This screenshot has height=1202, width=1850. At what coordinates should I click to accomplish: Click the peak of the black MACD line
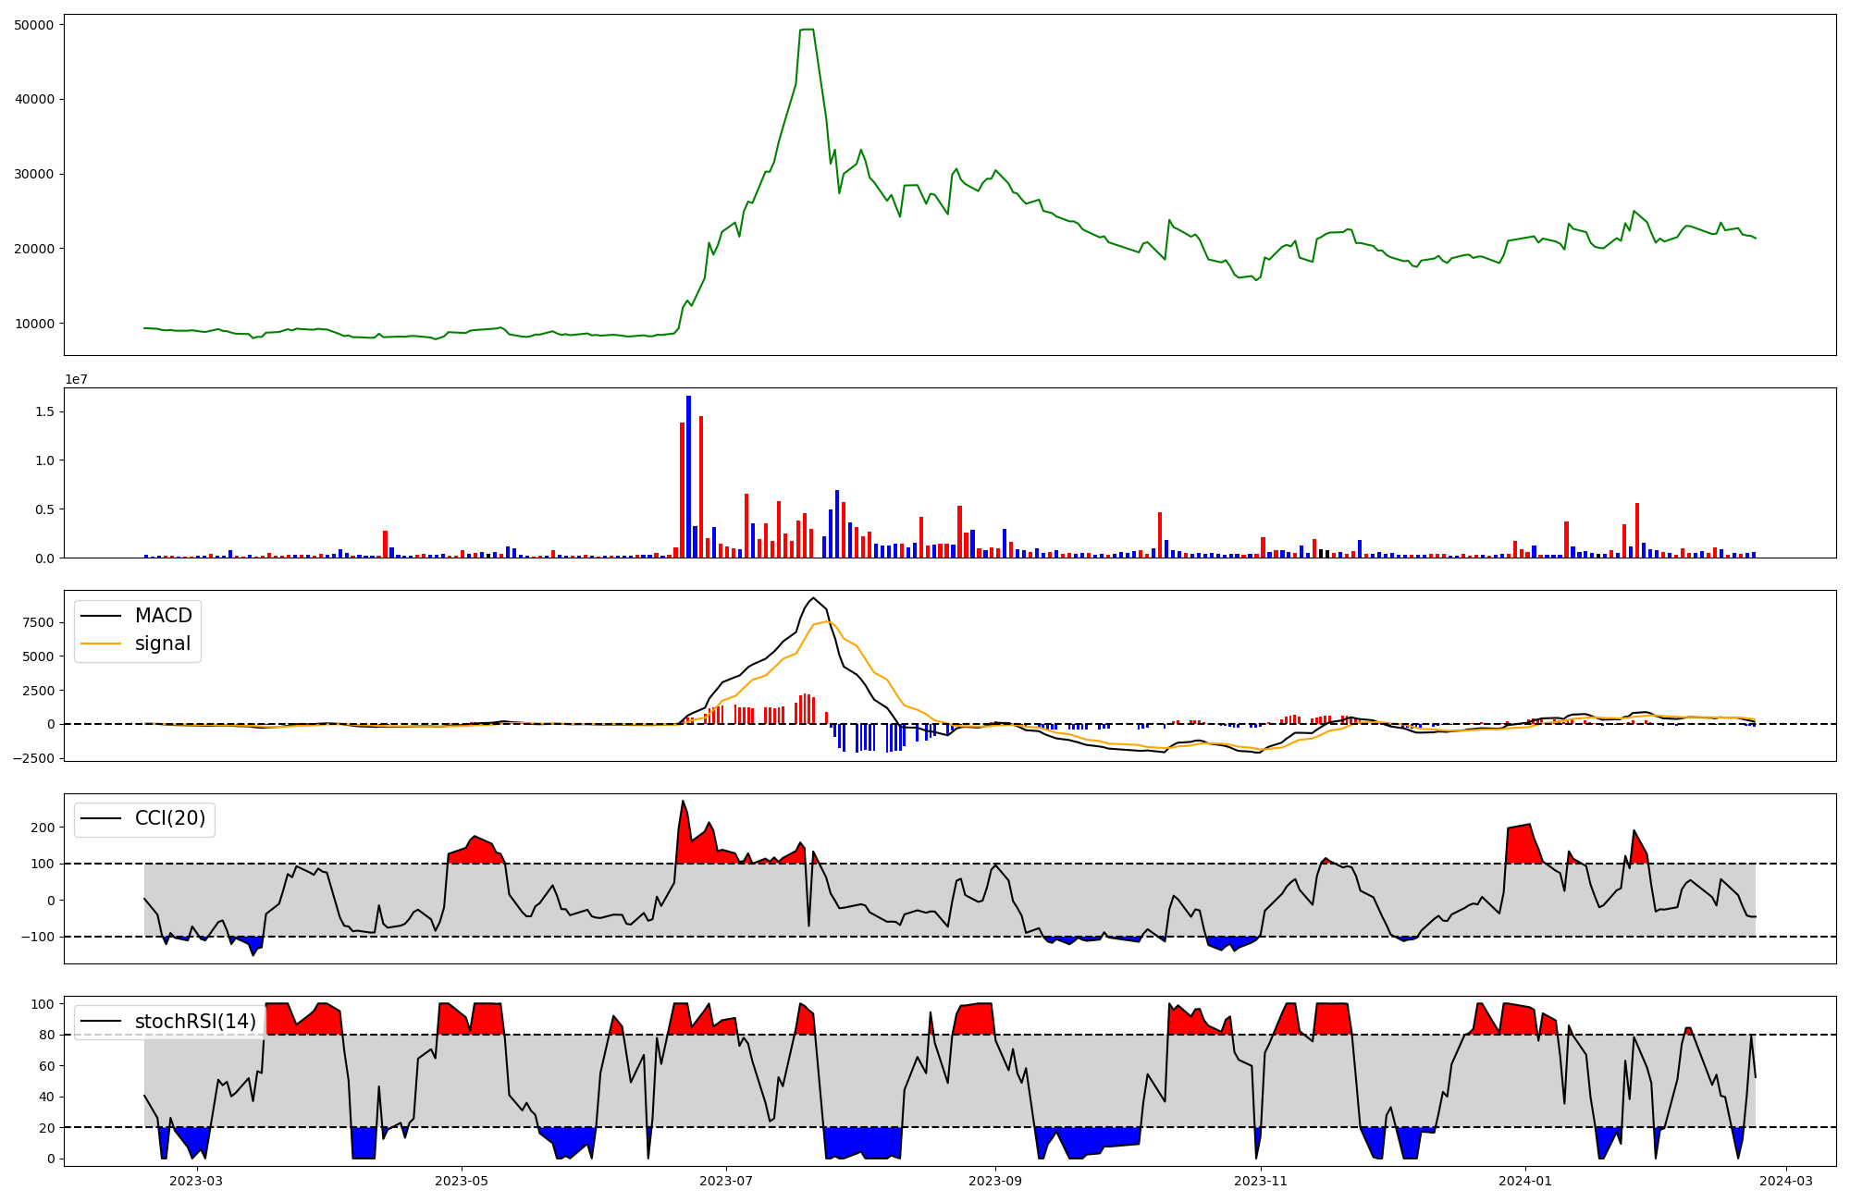click(x=813, y=598)
